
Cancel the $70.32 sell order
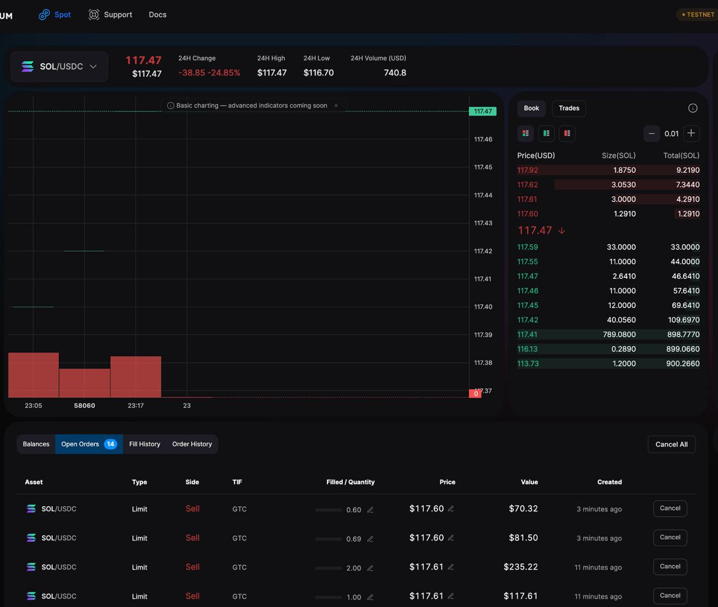[670, 508]
